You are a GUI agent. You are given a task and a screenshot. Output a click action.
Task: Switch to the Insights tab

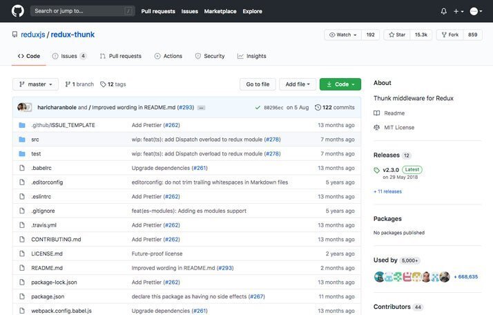point(251,56)
